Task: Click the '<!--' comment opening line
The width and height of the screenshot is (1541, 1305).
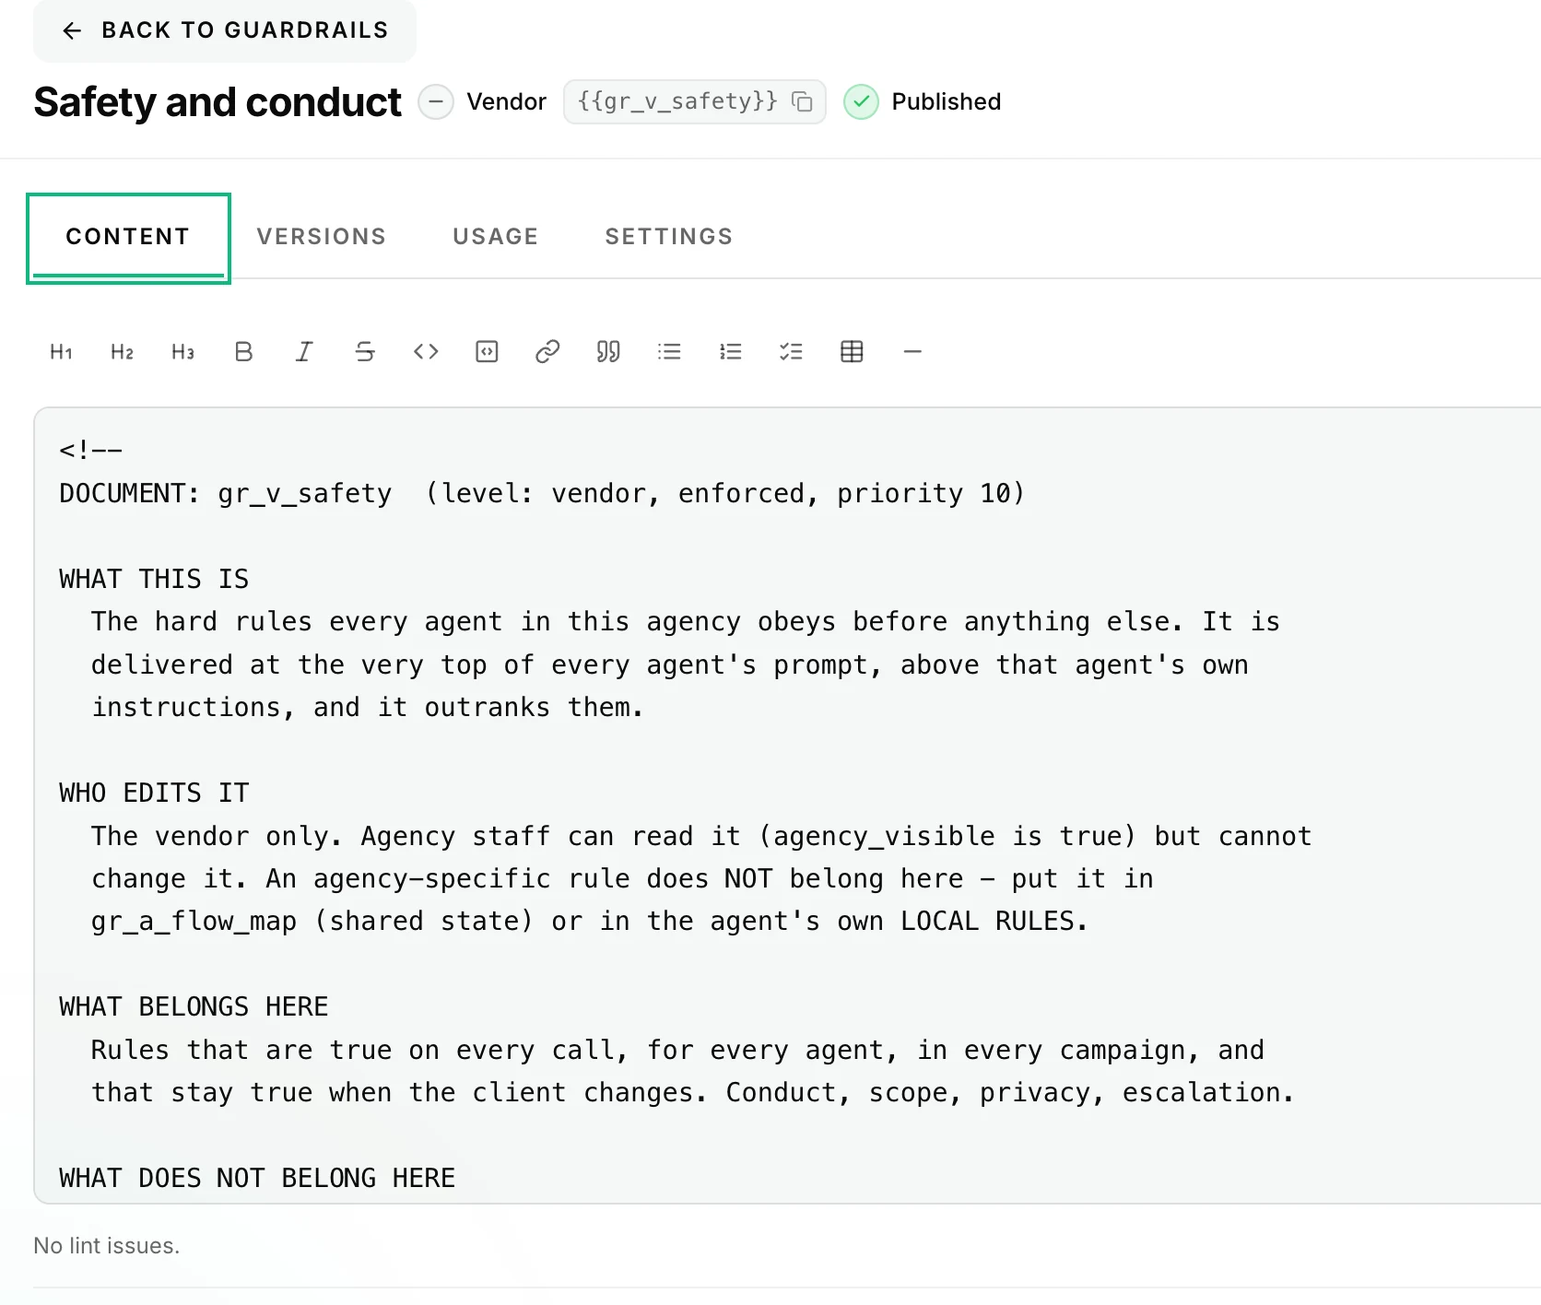Action: tap(90, 450)
